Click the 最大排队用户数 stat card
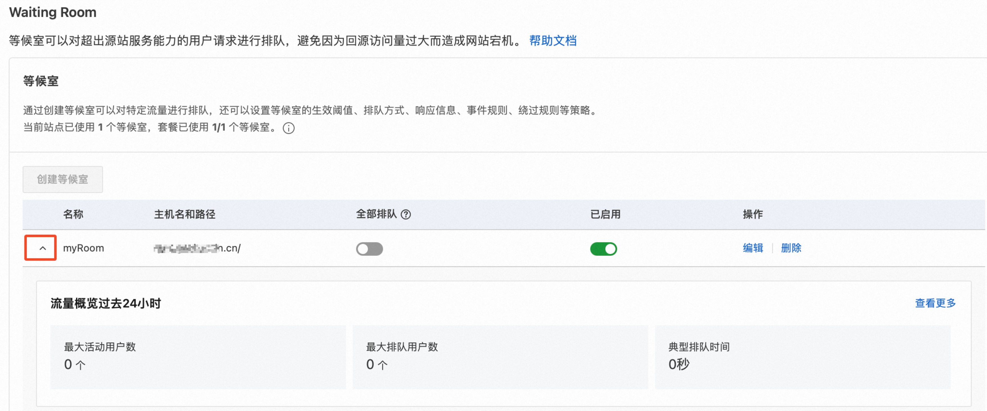Screen dimensions: 987x411 [x=501, y=357]
